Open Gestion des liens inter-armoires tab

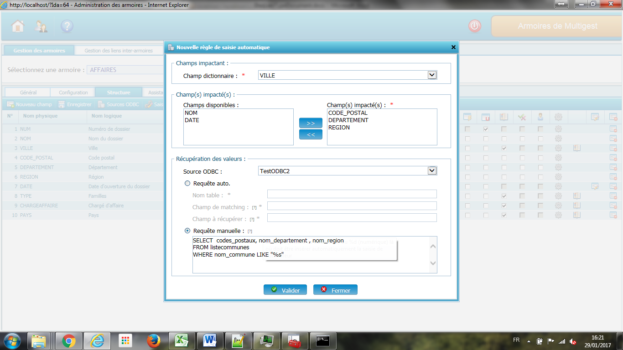119,51
